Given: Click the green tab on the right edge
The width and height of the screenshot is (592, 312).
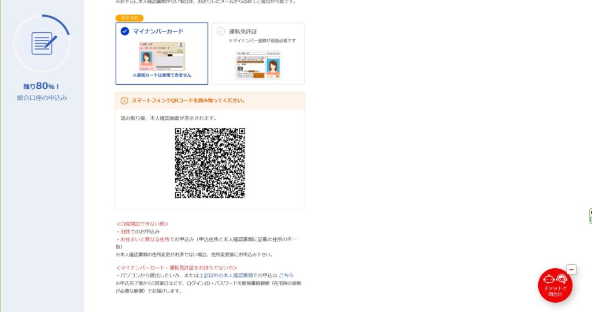Looking at the screenshot, I should click(590, 216).
